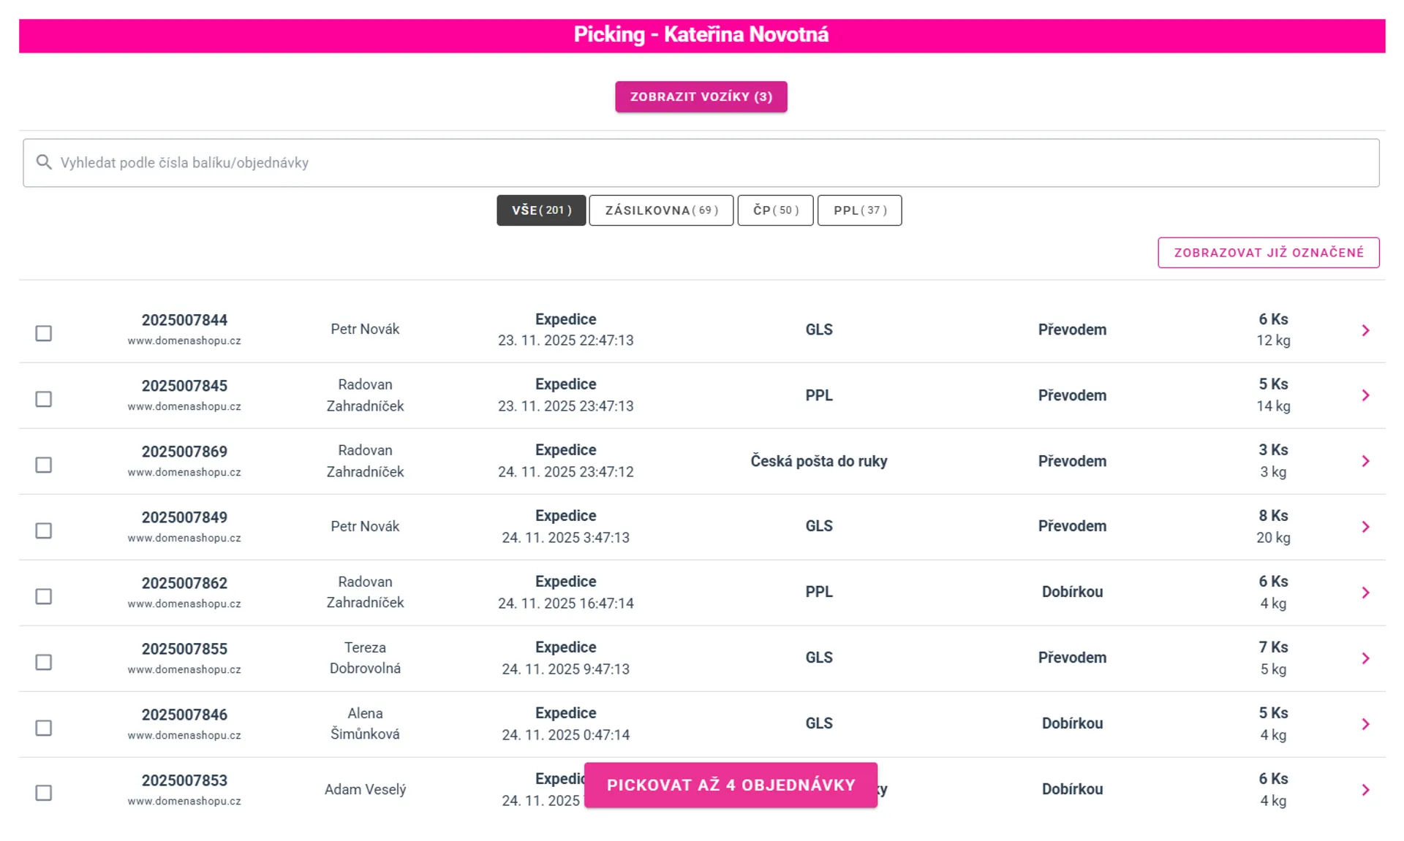Image resolution: width=1404 pixels, height=841 pixels.
Task: Open order 2025007844 with the chevron arrow
Action: (x=1365, y=330)
